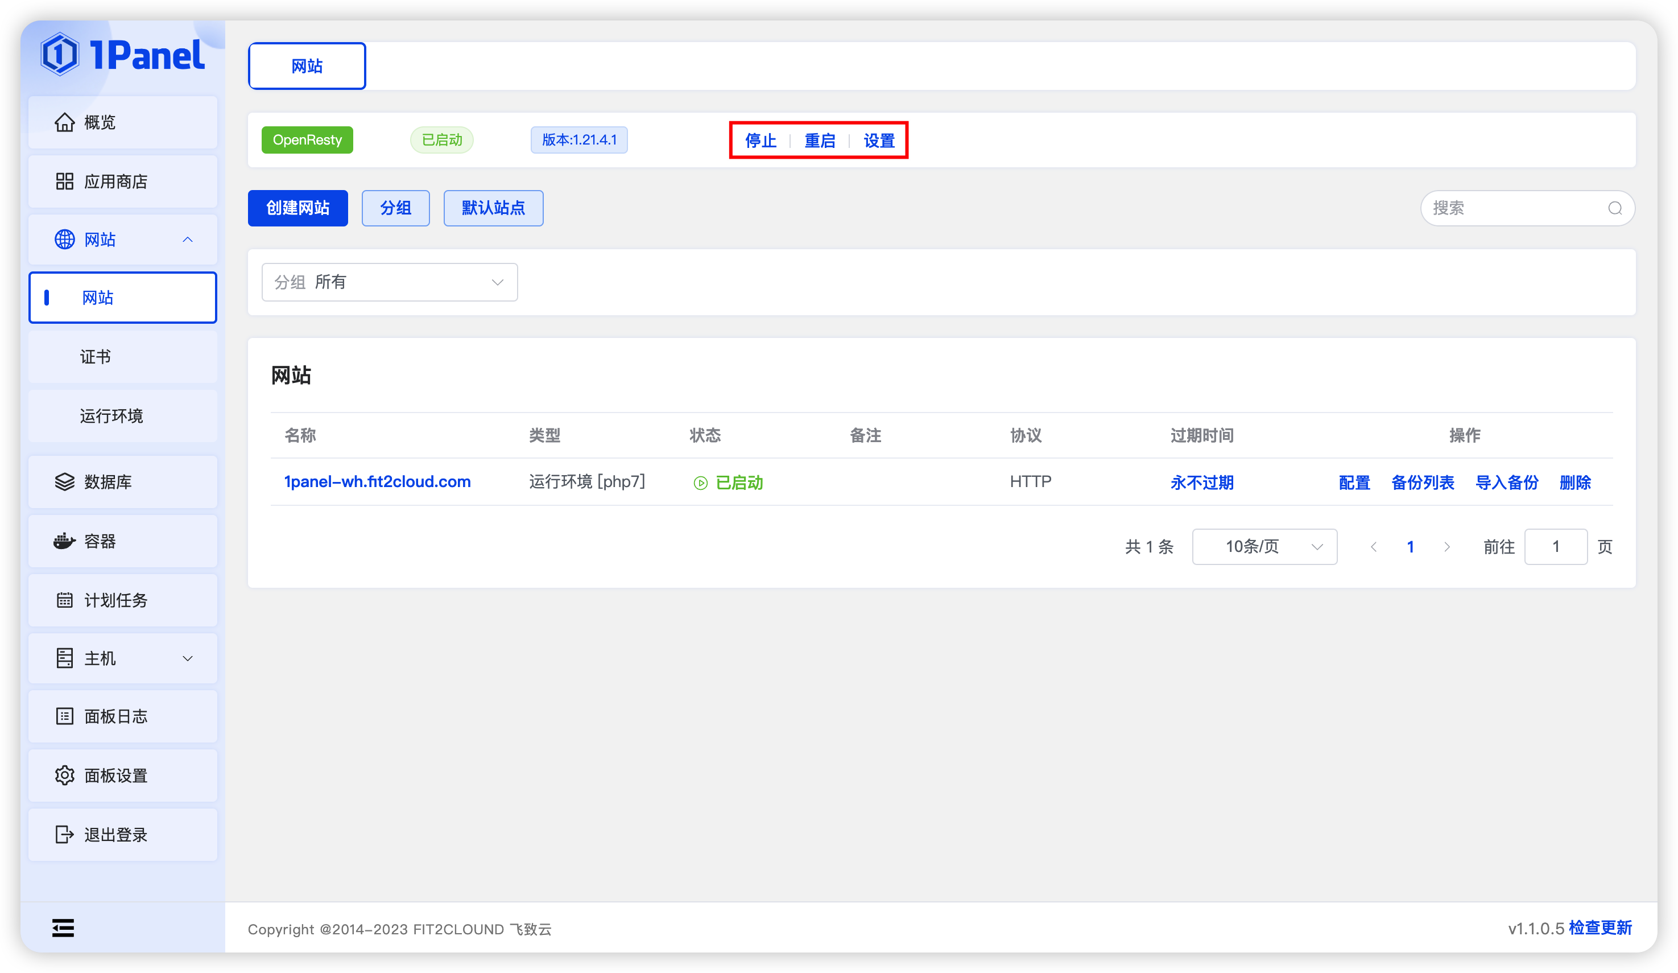Click 重启 to restart OpenResty
The height and width of the screenshot is (973, 1678).
tap(820, 141)
